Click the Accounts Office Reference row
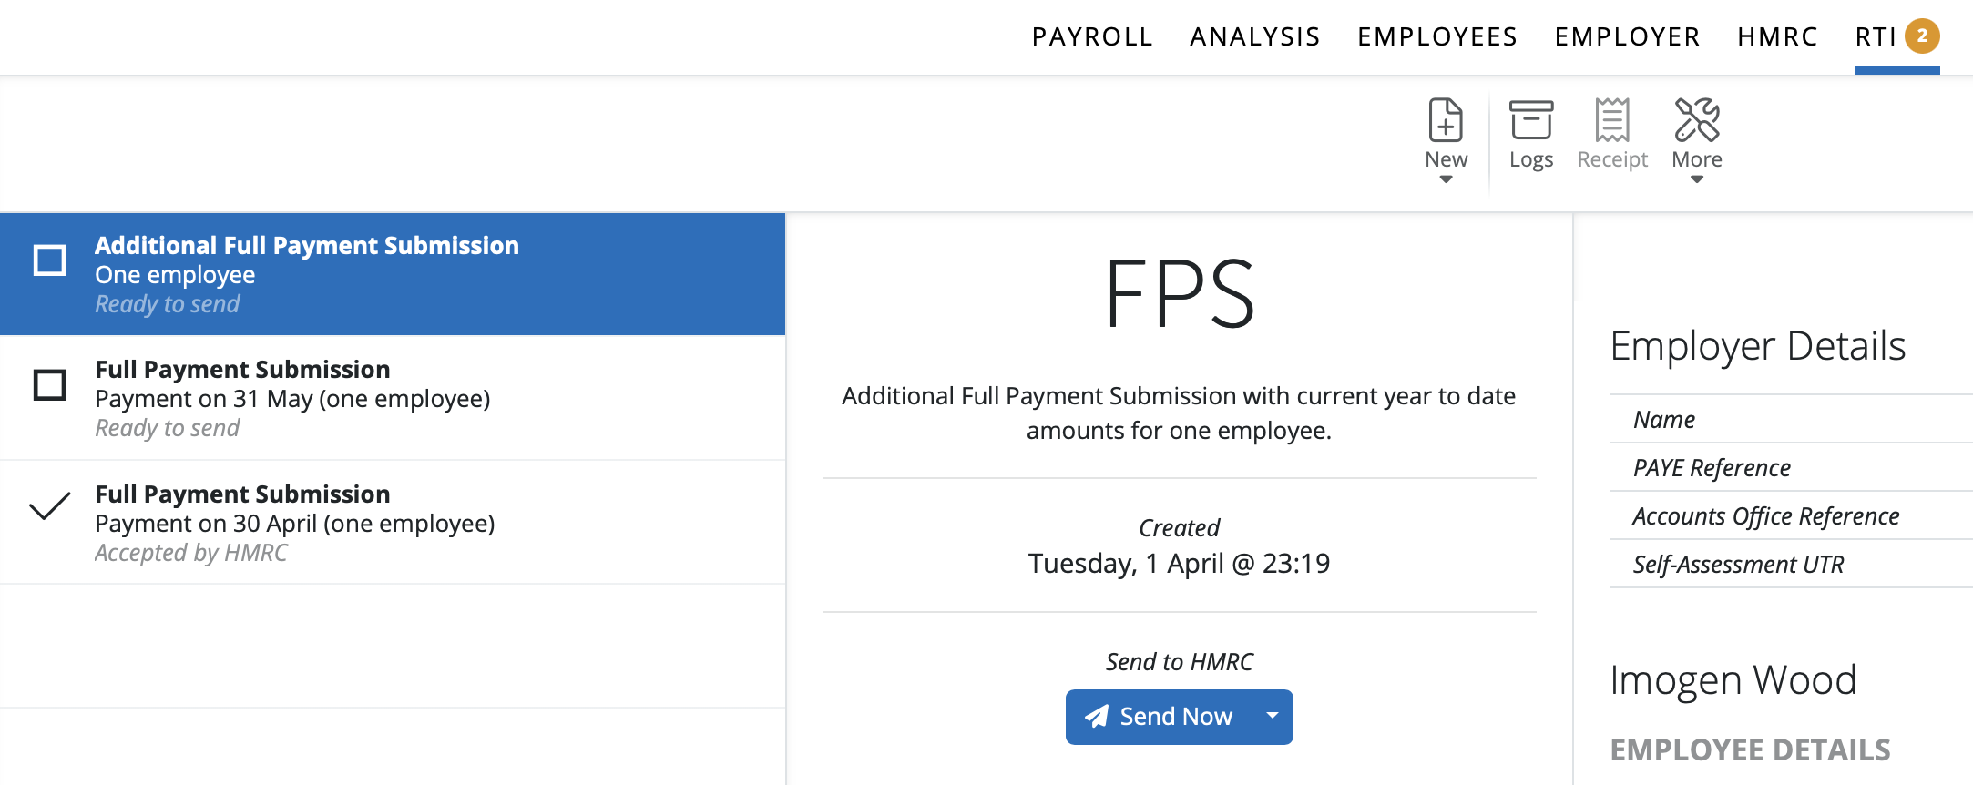Viewport: 1973px width, 785px height. pyautogui.click(x=1791, y=515)
